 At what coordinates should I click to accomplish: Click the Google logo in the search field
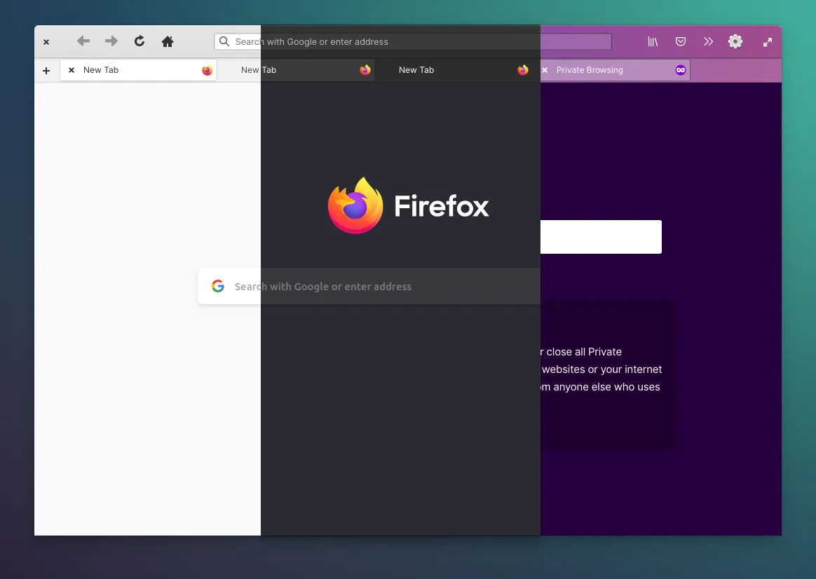click(x=217, y=286)
